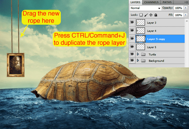The image size is (189, 129).
Task: Hide Layer 5 copy via eye icon
Action: (132, 39)
